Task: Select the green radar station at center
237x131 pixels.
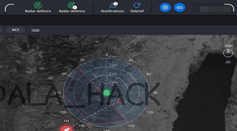Action: pos(106,93)
